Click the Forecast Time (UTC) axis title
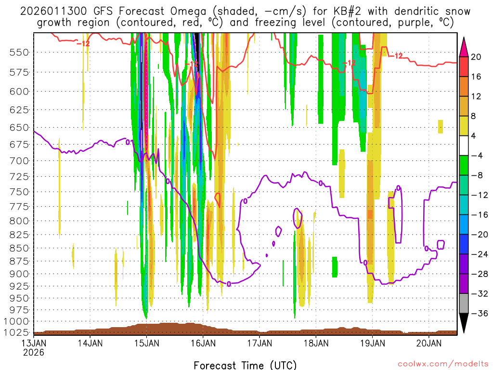 point(245,365)
